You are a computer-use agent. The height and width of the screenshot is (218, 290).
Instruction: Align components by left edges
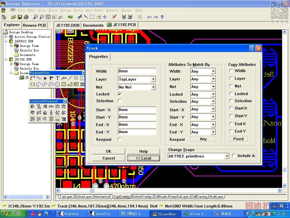32,107
